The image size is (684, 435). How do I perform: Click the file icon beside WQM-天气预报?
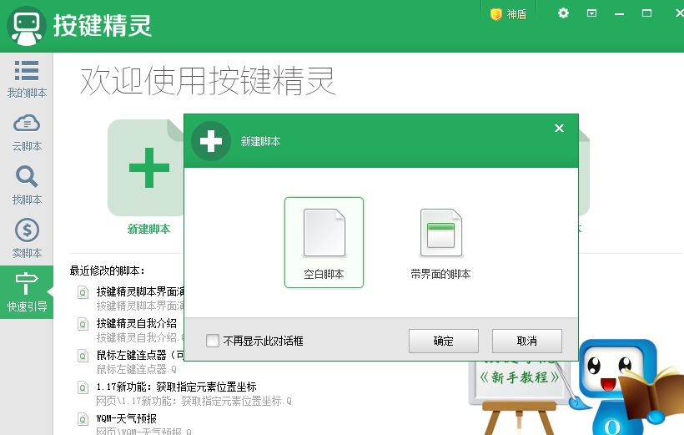[83, 419]
